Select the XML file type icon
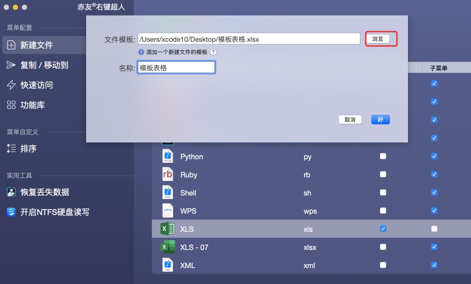This screenshot has width=471, height=284. [x=168, y=265]
